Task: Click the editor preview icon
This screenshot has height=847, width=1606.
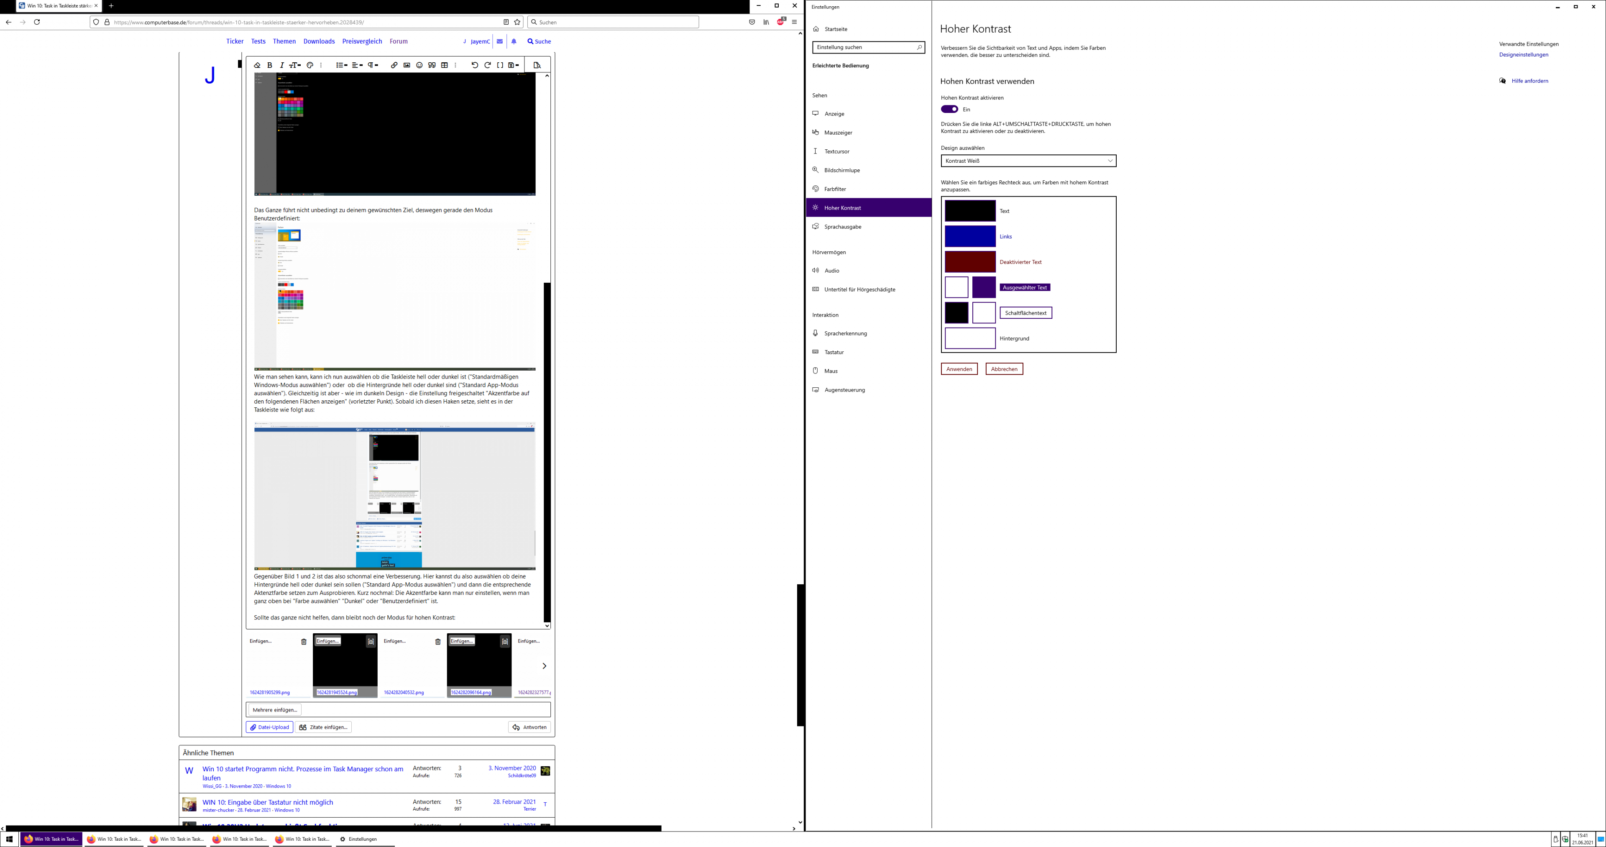Action: 537,65
